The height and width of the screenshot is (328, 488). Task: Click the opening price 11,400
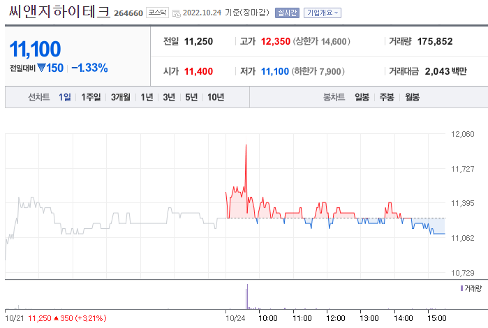coord(198,72)
